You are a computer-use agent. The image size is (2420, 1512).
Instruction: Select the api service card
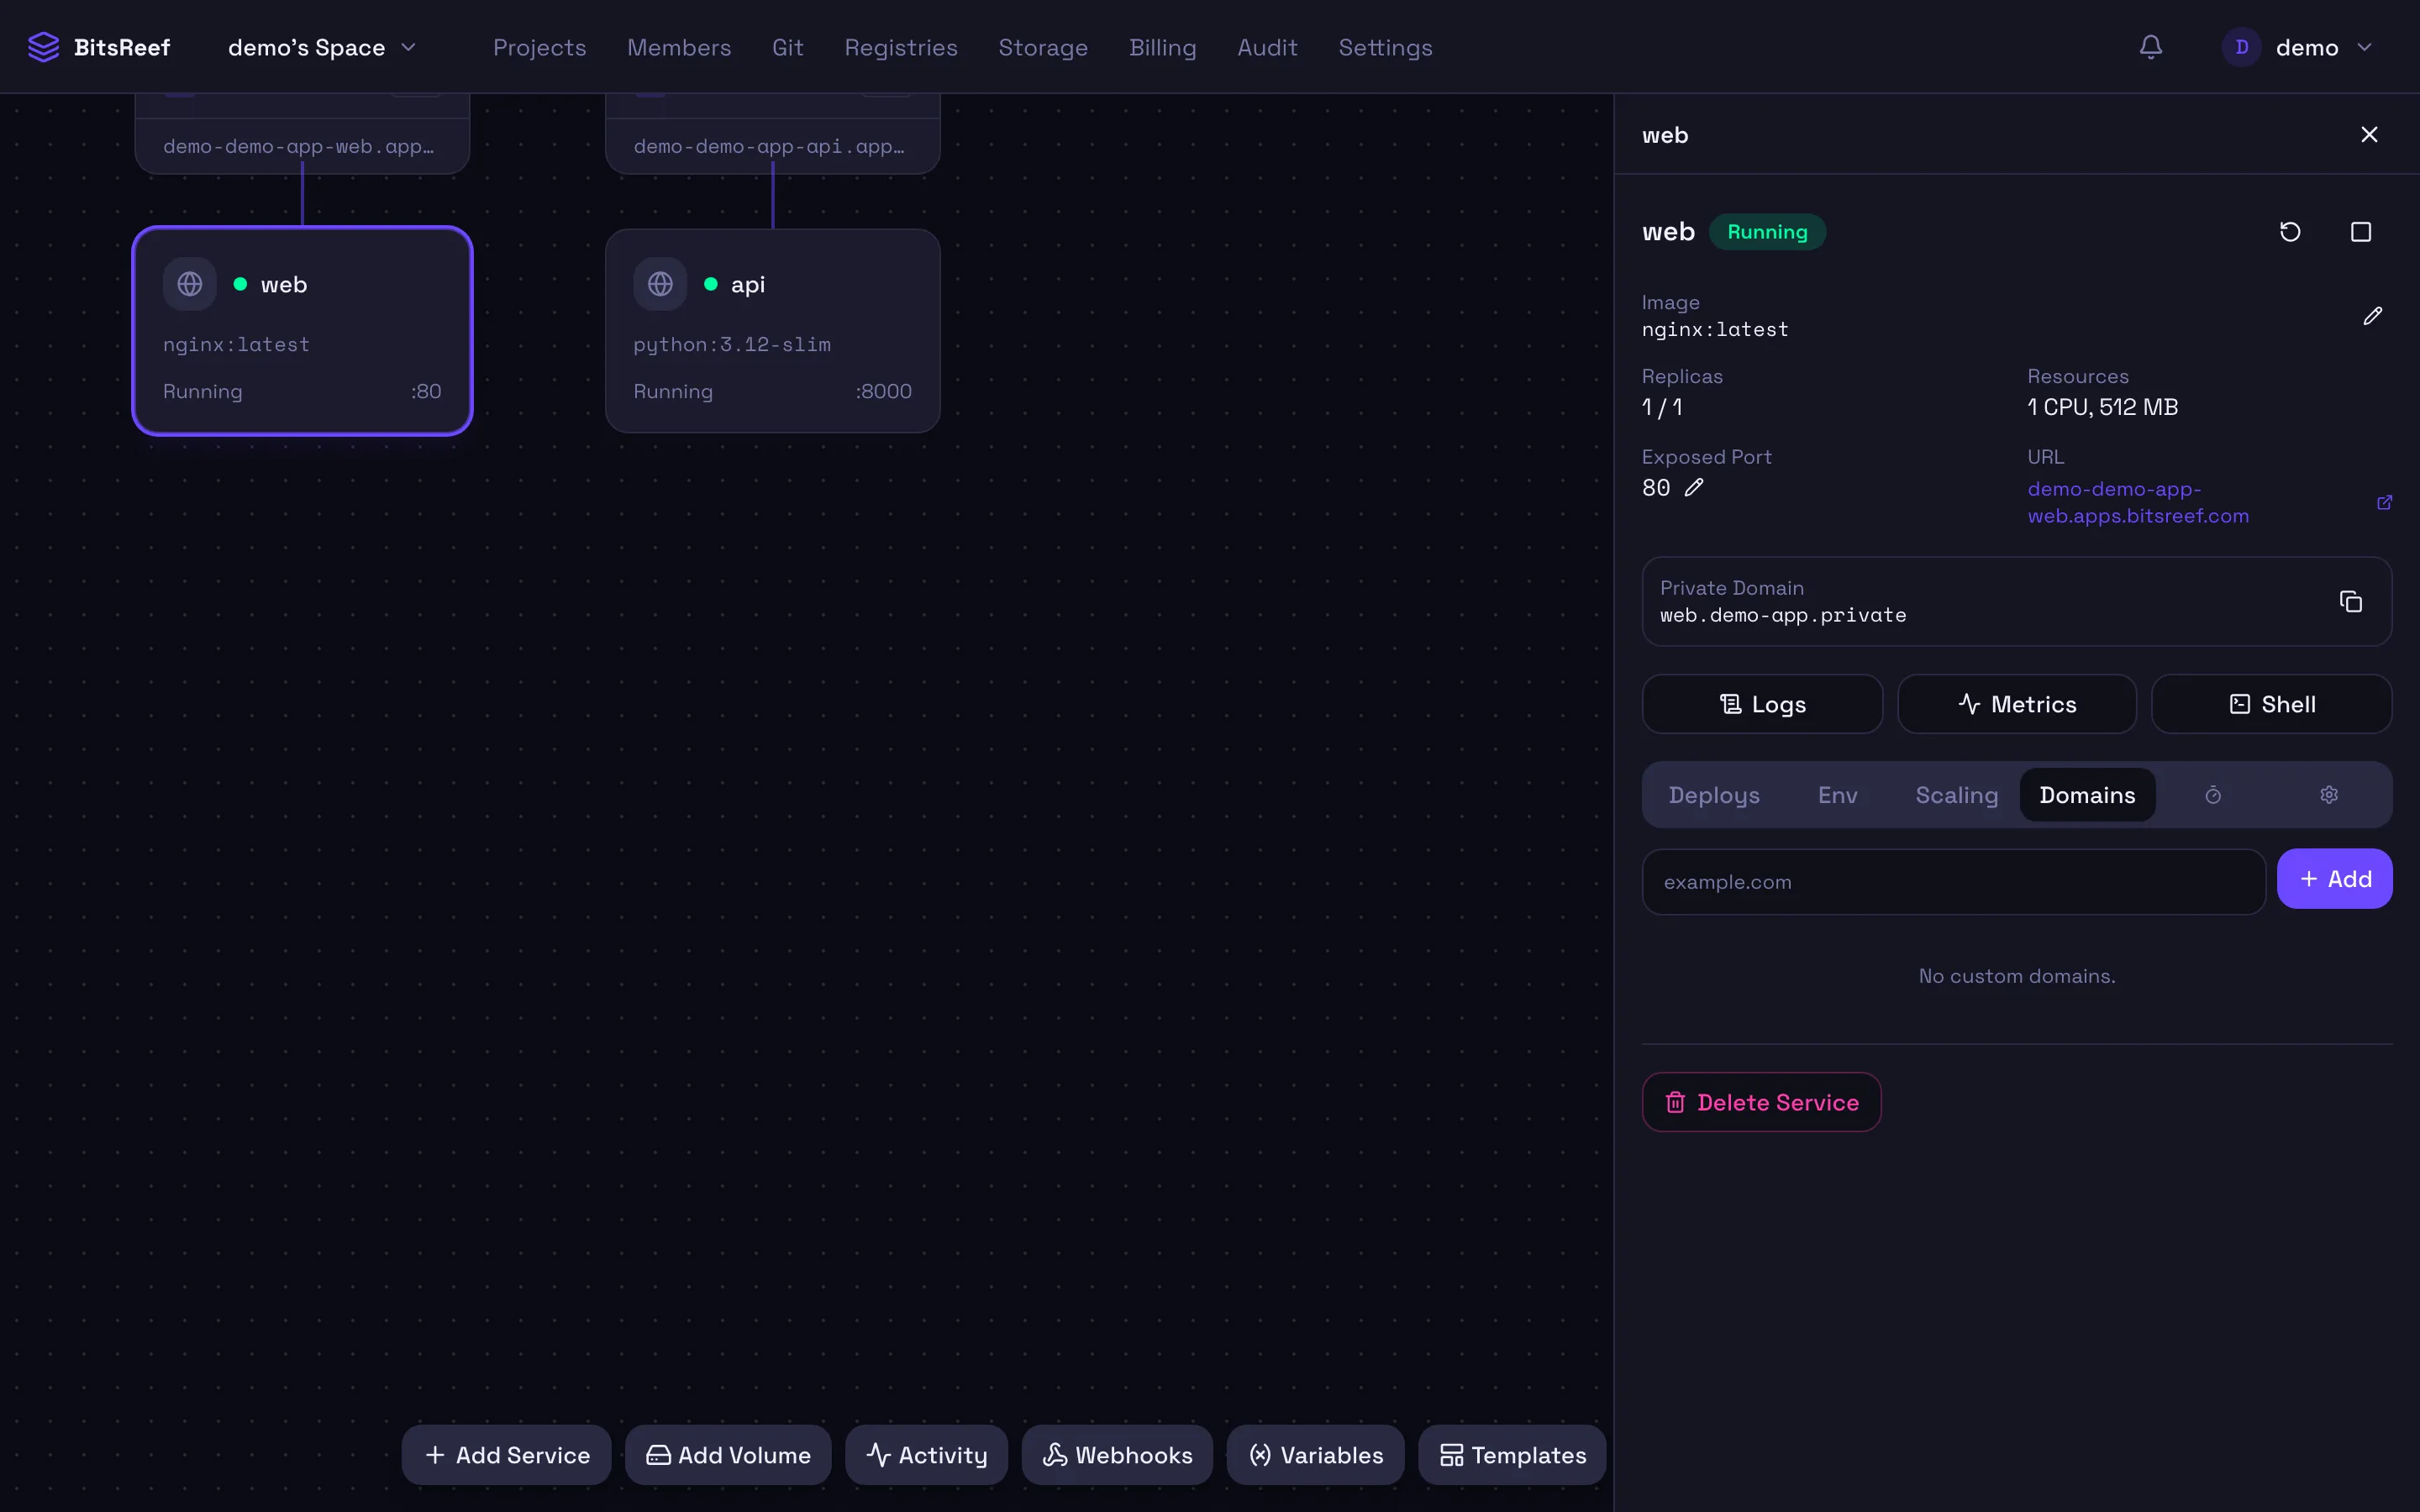(773, 331)
